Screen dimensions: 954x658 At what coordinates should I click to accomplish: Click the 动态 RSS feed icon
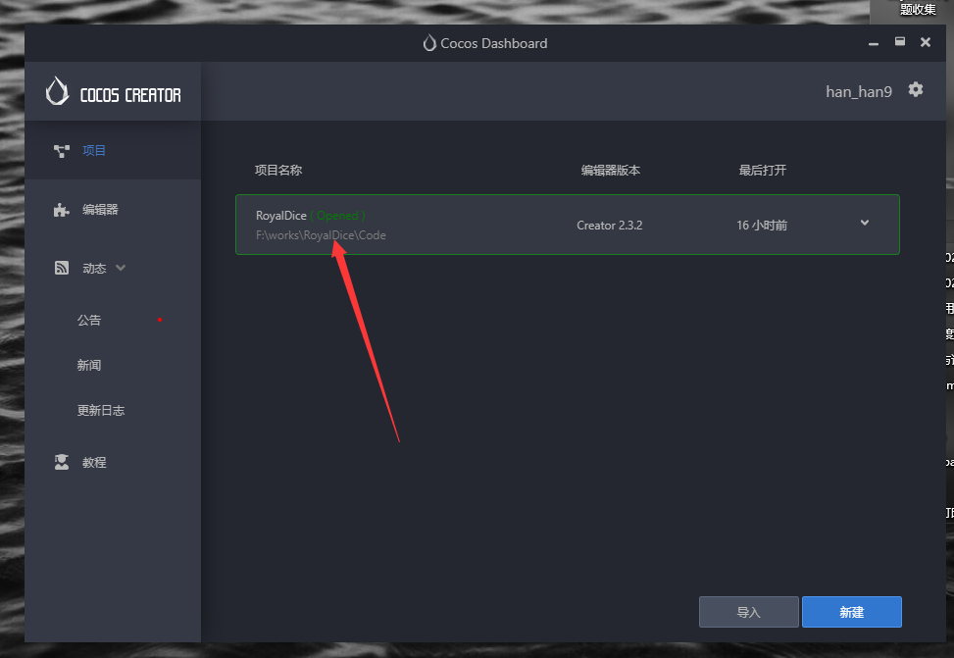(62, 268)
